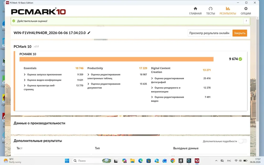This screenshot has height=165, width=264.
Task: Open Task View on the taskbar
Action: (116, 161)
